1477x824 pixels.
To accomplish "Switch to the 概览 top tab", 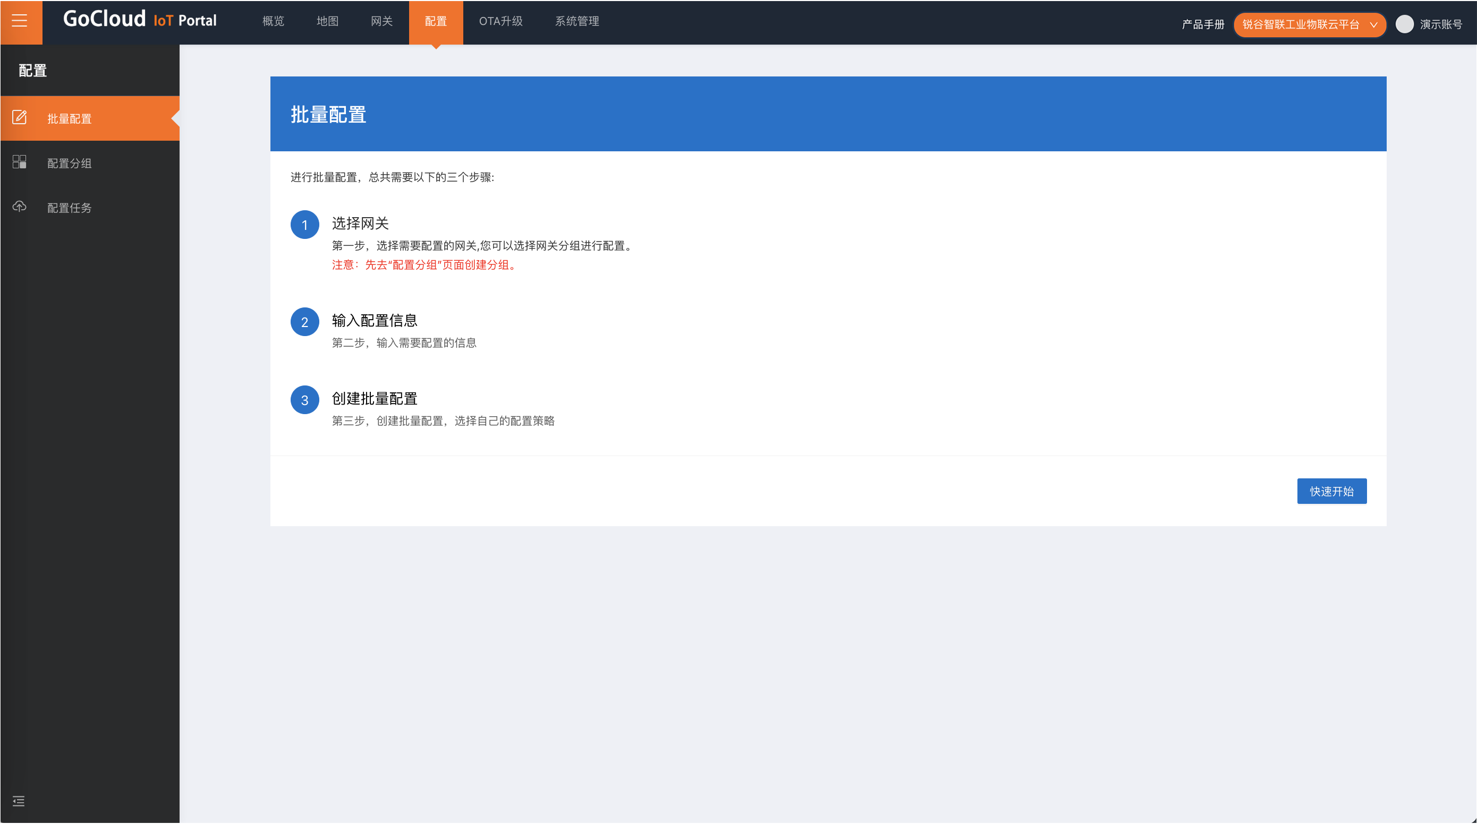I will (x=273, y=21).
